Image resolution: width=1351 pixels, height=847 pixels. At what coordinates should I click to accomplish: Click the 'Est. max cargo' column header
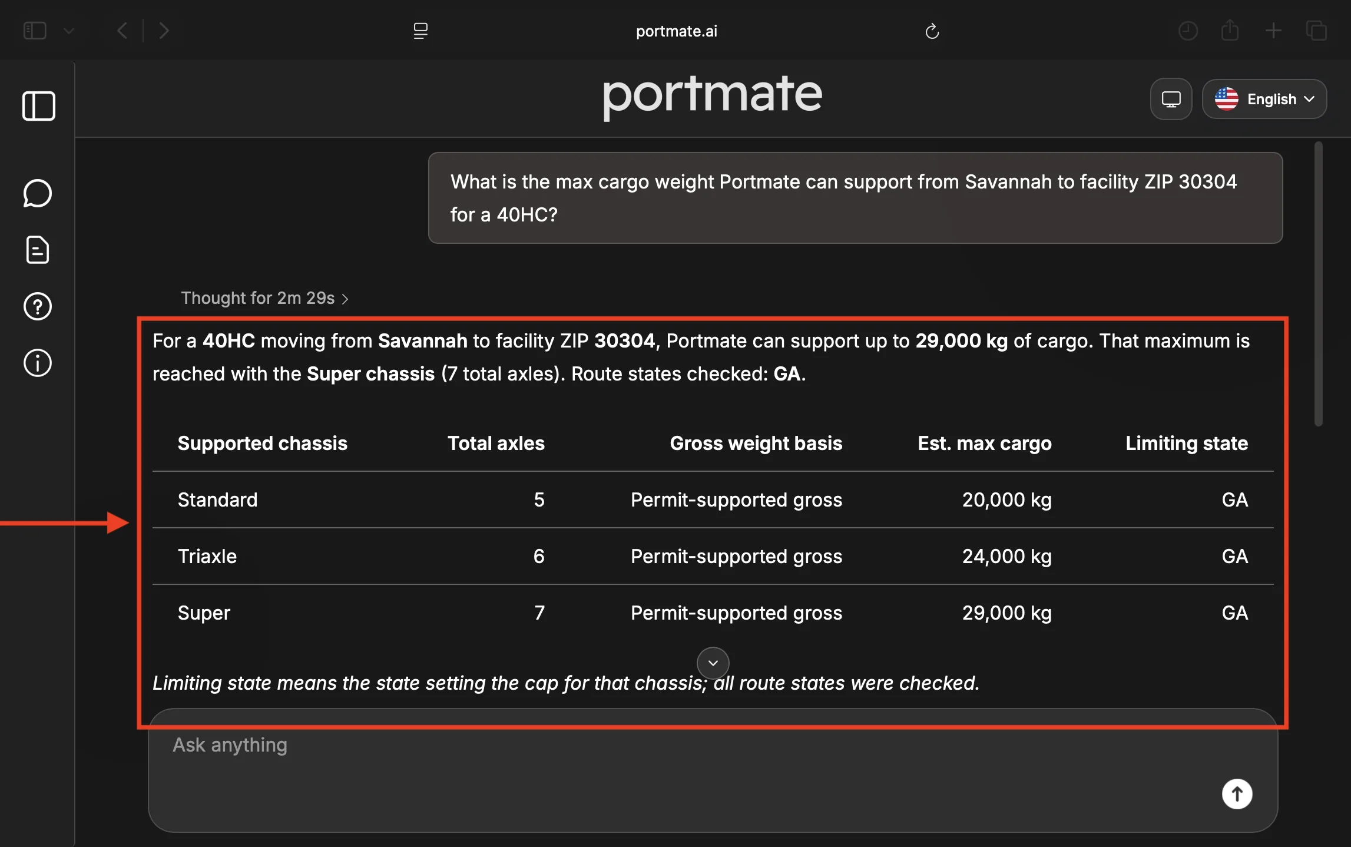point(984,443)
